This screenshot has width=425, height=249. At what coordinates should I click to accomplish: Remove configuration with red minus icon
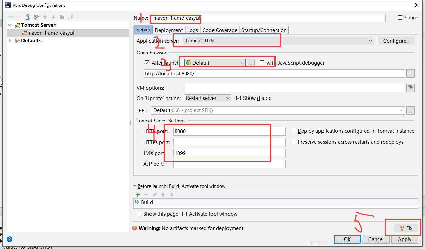[x=19, y=17]
